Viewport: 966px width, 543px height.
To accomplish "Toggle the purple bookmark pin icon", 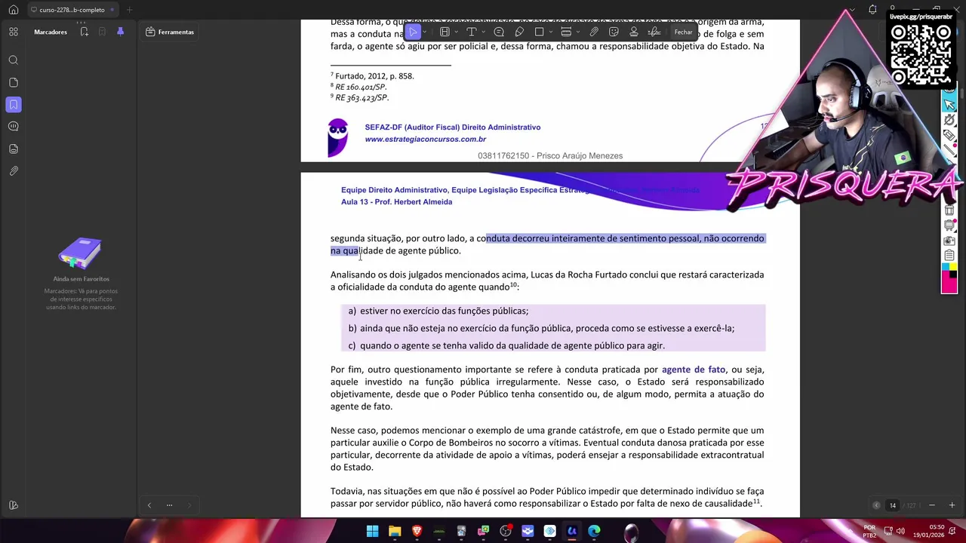I will [x=120, y=32].
